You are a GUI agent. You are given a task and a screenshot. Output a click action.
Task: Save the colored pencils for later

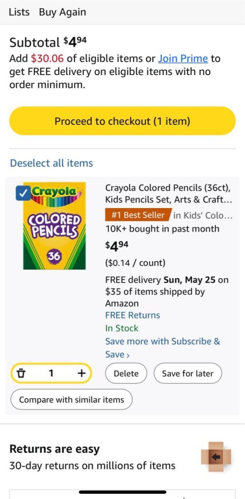188,373
